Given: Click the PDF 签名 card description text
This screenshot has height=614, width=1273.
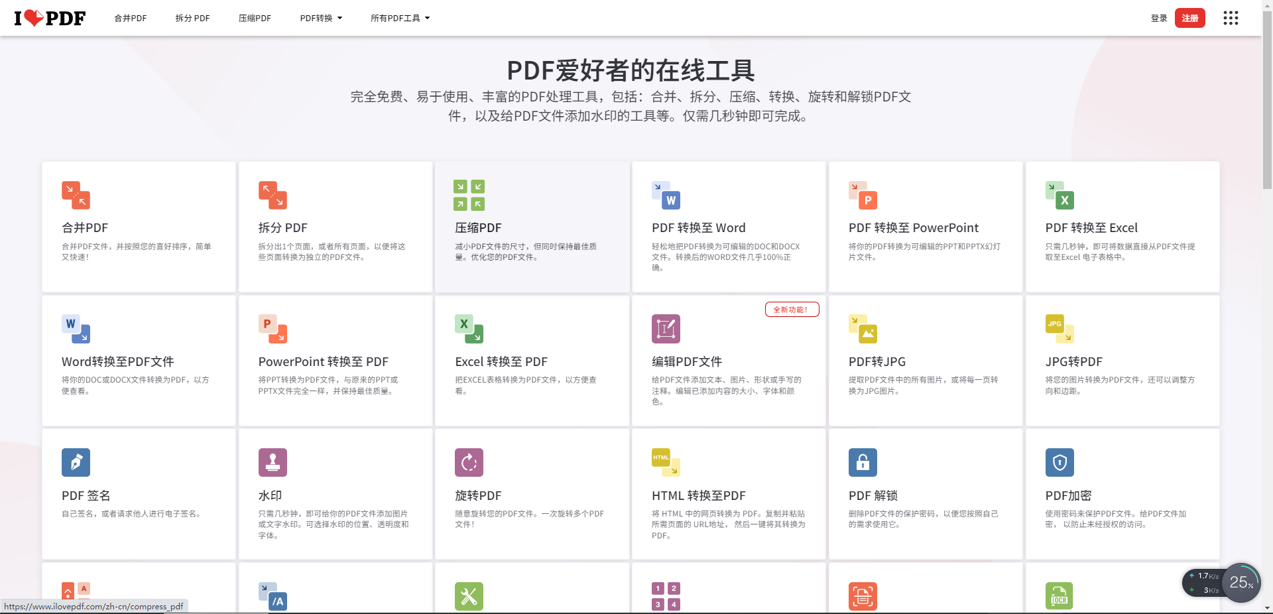Looking at the screenshot, I should tap(131, 513).
